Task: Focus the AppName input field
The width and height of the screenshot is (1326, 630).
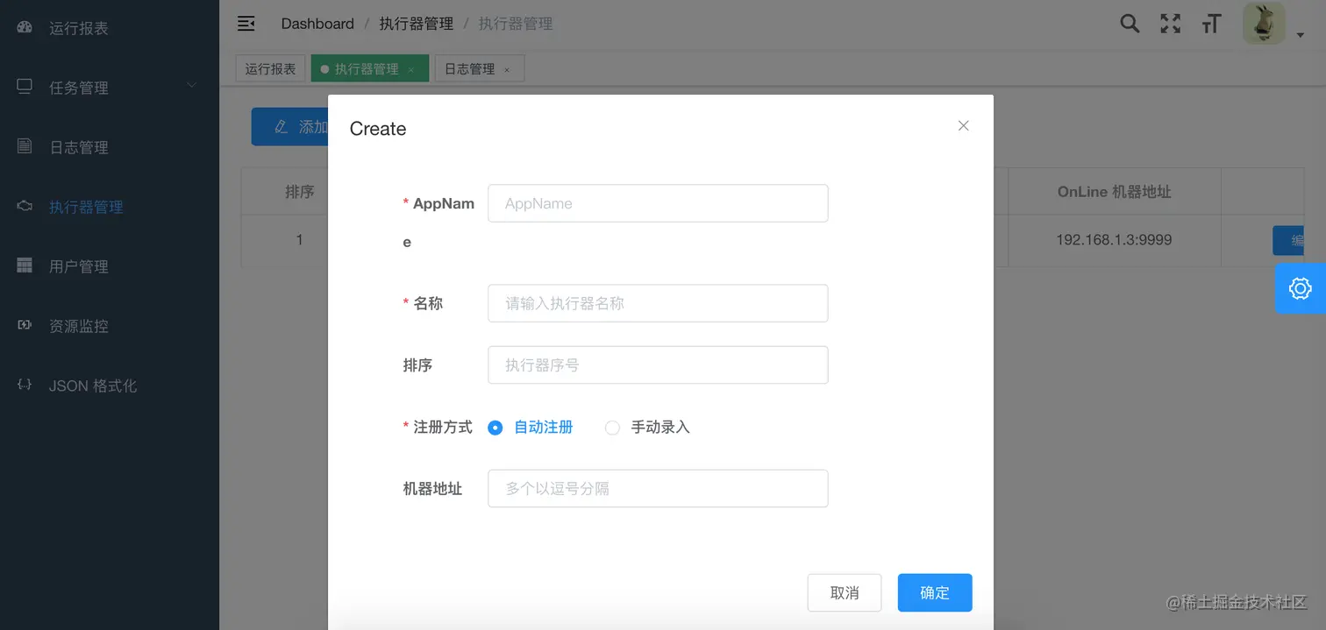Action: (x=658, y=203)
